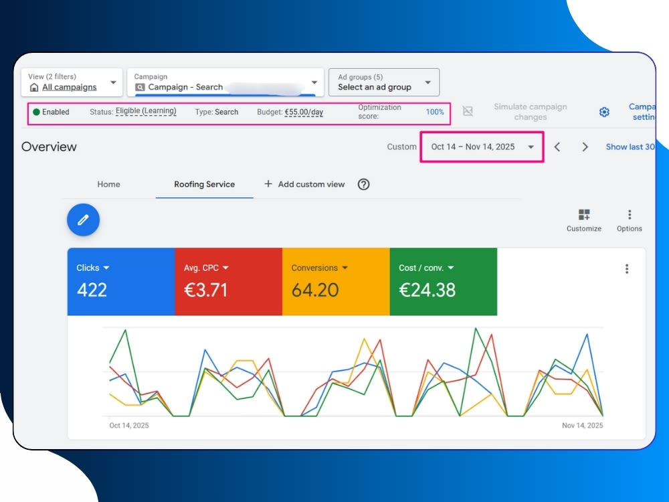The width and height of the screenshot is (669, 502).
Task: Click the Optimization score label
Action: pos(379,112)
